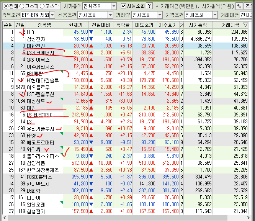
Task: Select the LG화학 stock name
Action: click(x=34, y=191)
